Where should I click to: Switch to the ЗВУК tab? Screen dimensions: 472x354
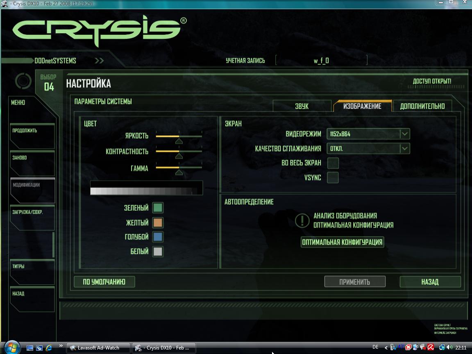click(302, 106)
